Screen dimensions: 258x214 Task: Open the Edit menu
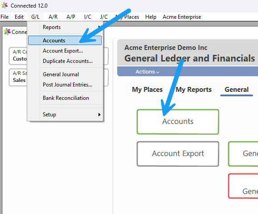click(x=19, y=17)
